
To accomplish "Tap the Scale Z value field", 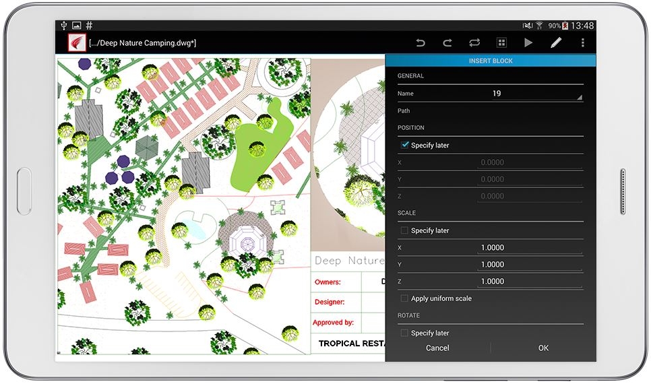I will pyautogui.click(x=530, y=282).
